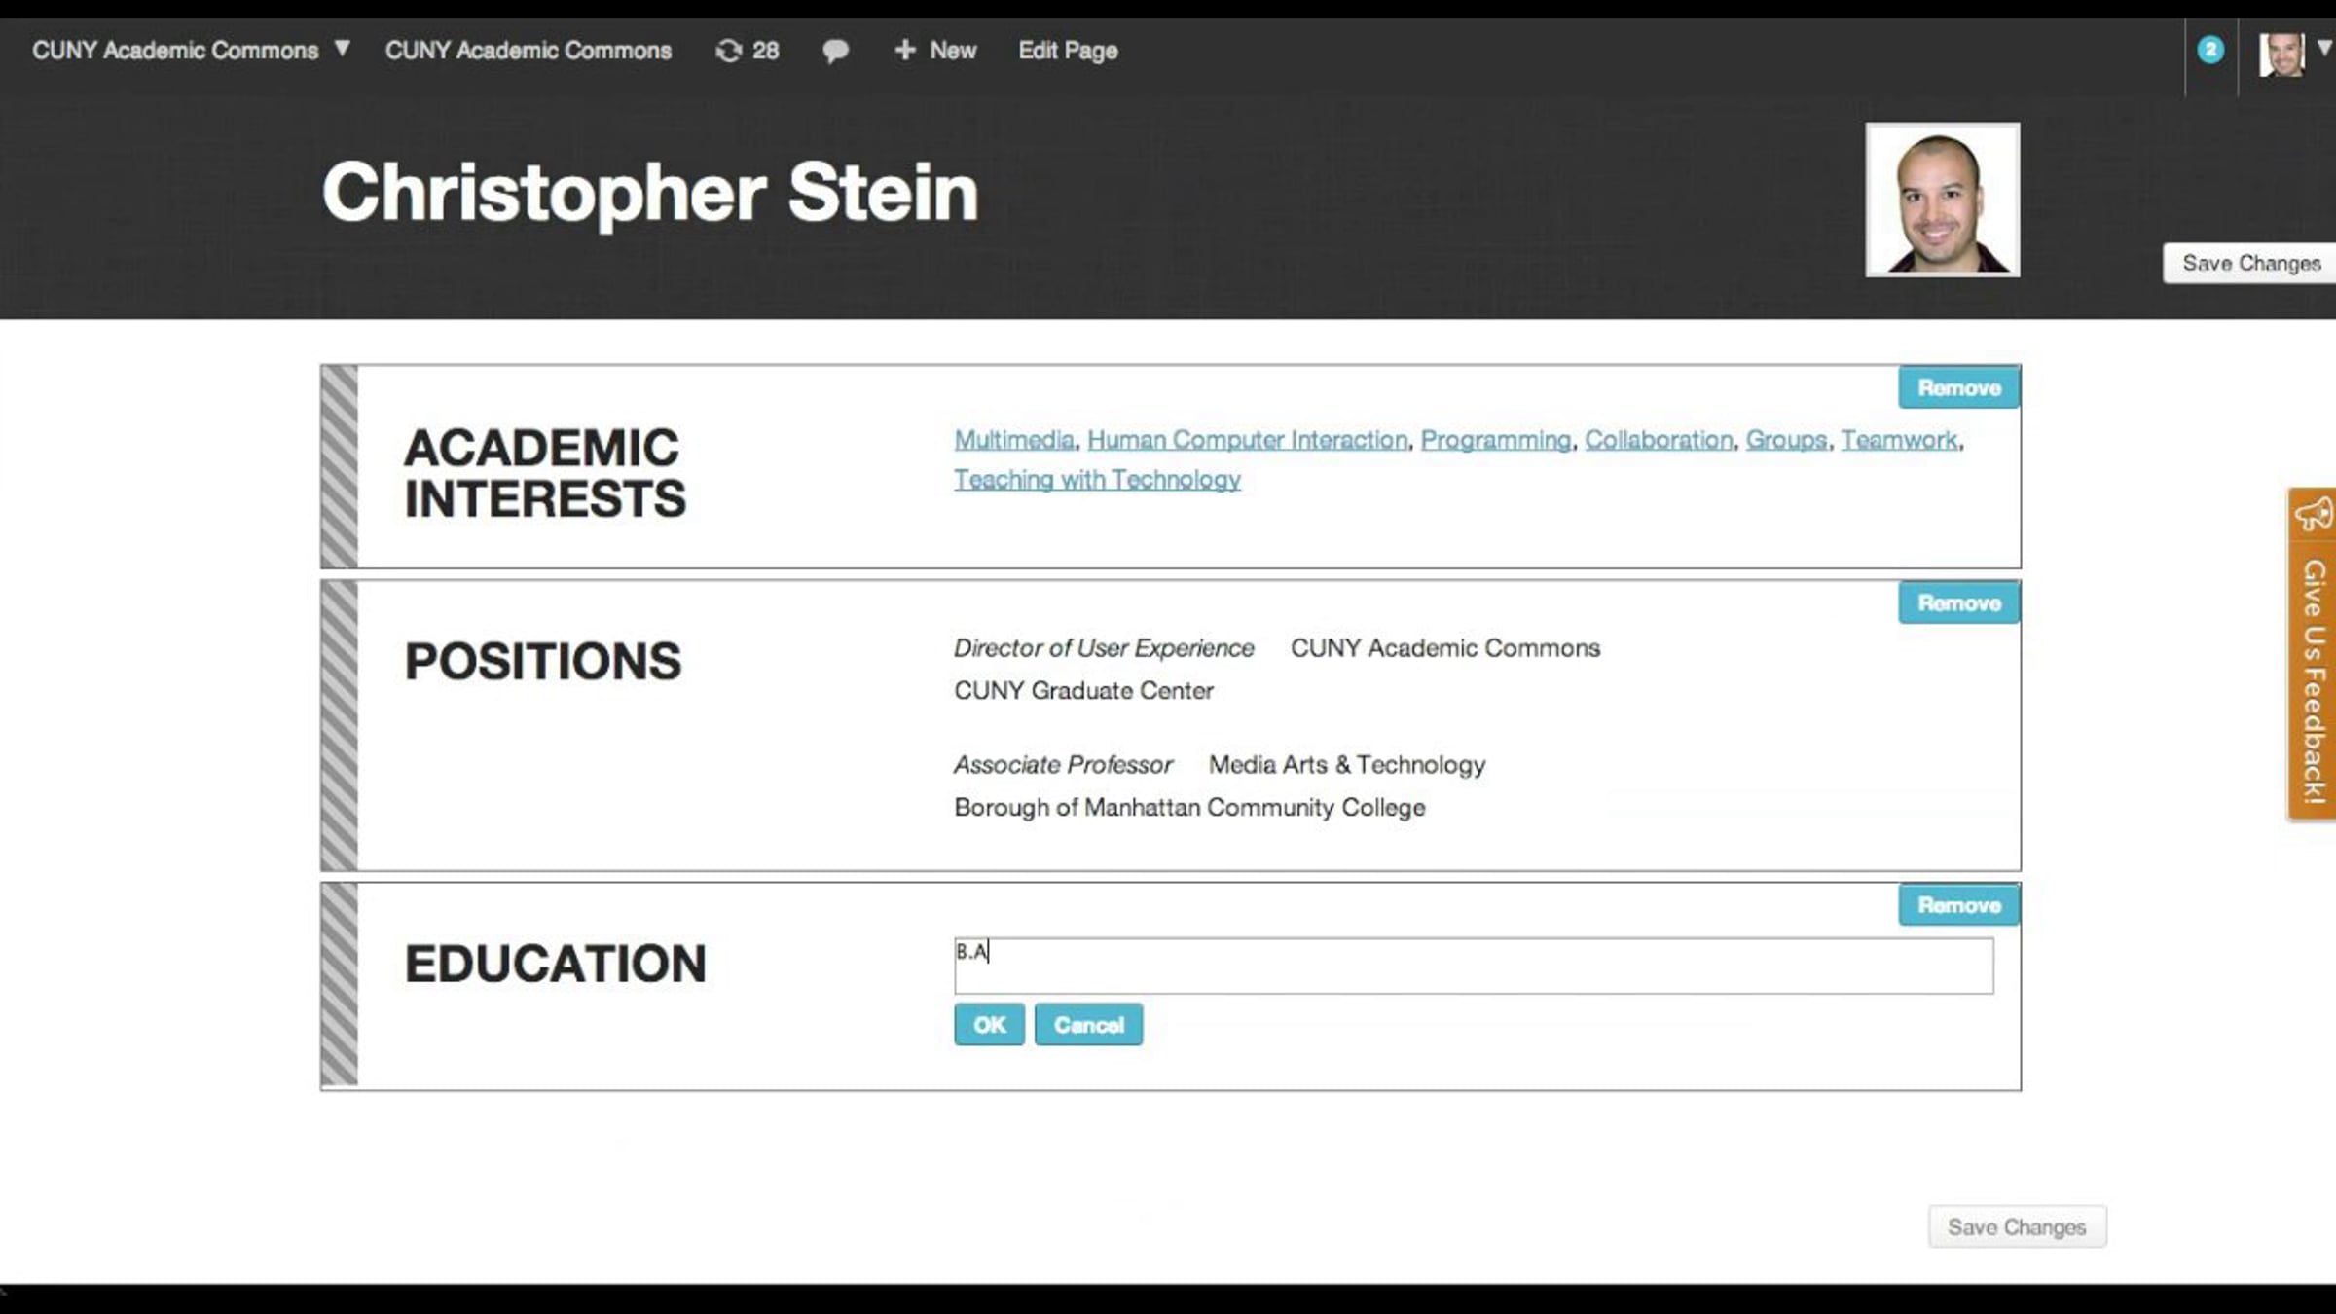The width and height of the screenshot is (2336, 1314).
Task: Open the comments speech bubble icon
Action: pos(835,51)
